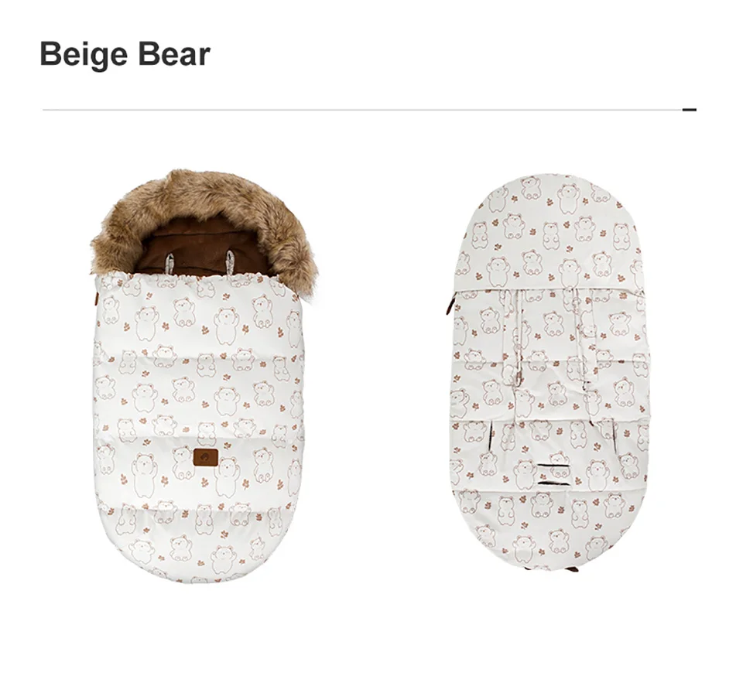This screenshot has width=743, height=676.
Task: Open the opened-flat footmuff image on the right
Action: [x=550, y=372]
